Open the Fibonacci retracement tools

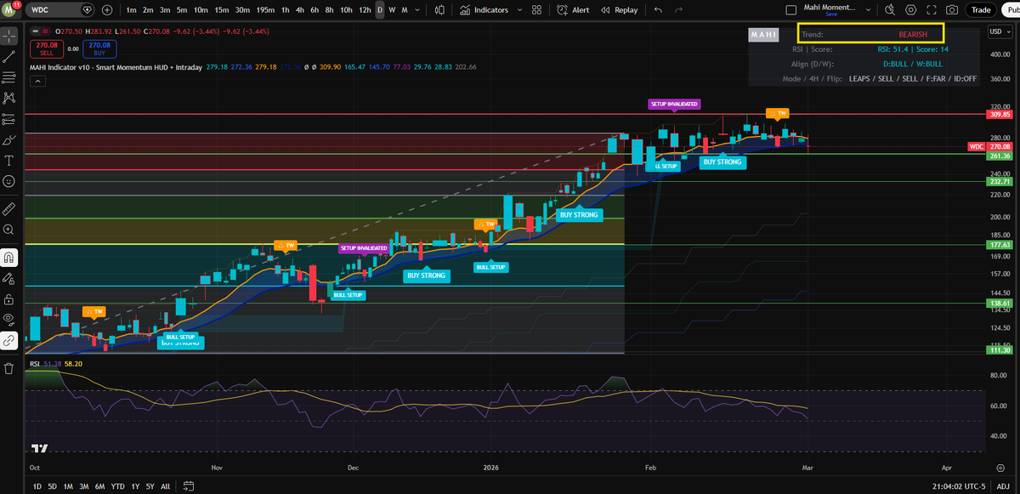pyautogui.click(x=8, y=77)
